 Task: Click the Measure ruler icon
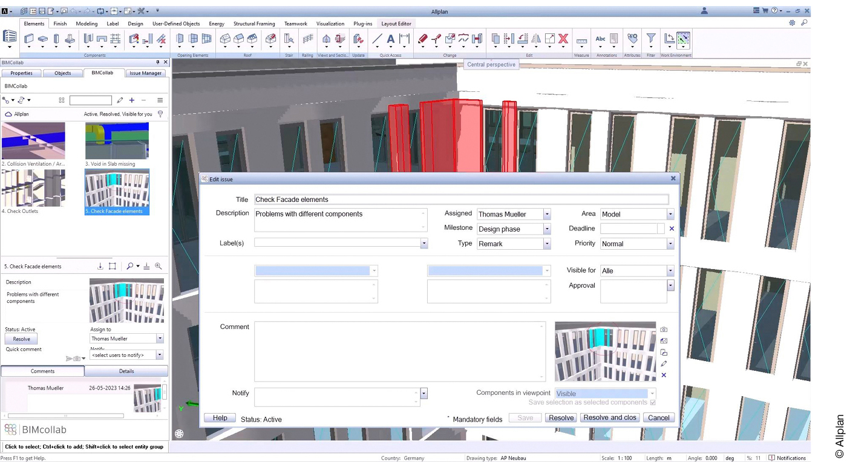(x=581, y=40)
